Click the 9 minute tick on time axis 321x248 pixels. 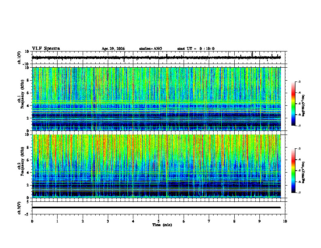coord(259,221)
